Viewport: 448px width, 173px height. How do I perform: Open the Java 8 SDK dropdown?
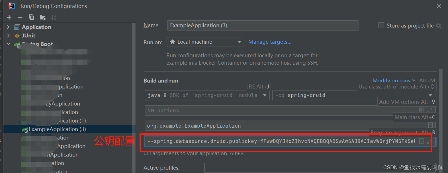click(207, 95)
